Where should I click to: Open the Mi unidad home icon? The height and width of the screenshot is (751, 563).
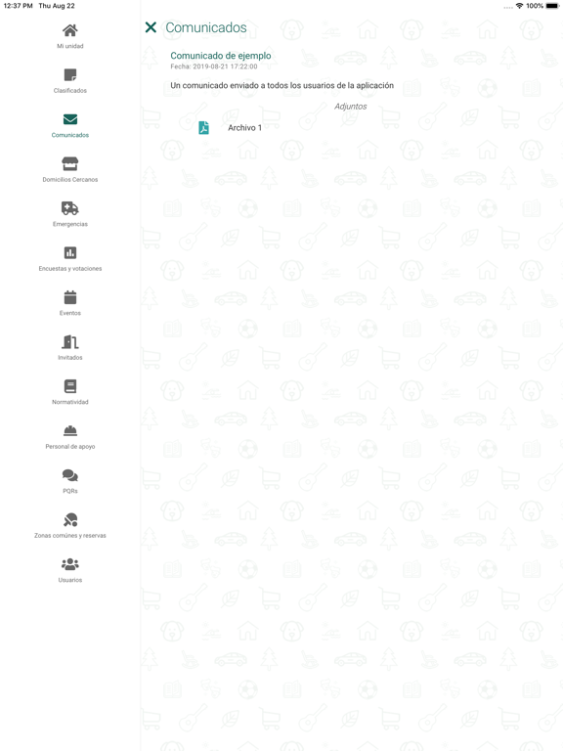(x=70, y=30)
